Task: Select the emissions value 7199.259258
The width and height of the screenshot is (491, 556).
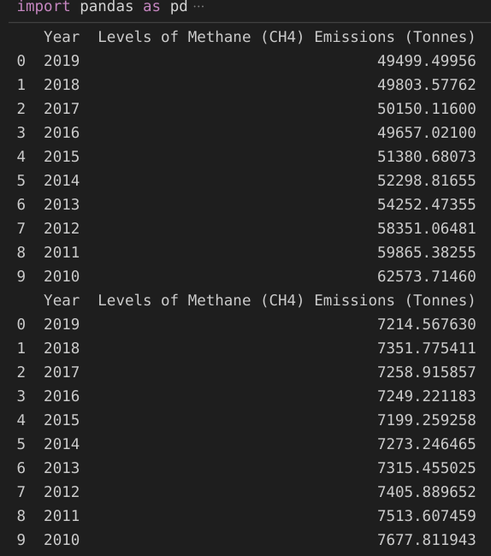Action: pos(427,420)
